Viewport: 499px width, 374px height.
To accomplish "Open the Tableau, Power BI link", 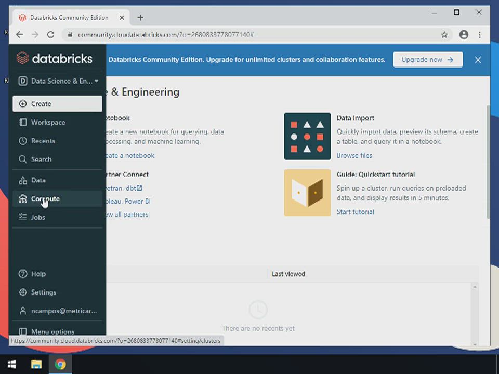I will [128, 202].
